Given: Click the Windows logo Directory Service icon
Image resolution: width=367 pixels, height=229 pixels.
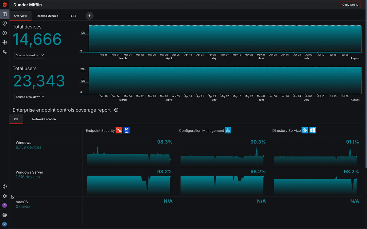Looking at the screenshot, I should tap(313, 130).
